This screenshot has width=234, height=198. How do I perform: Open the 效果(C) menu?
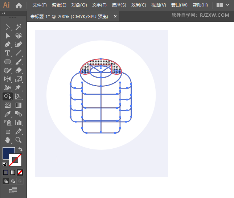point(138,5)
